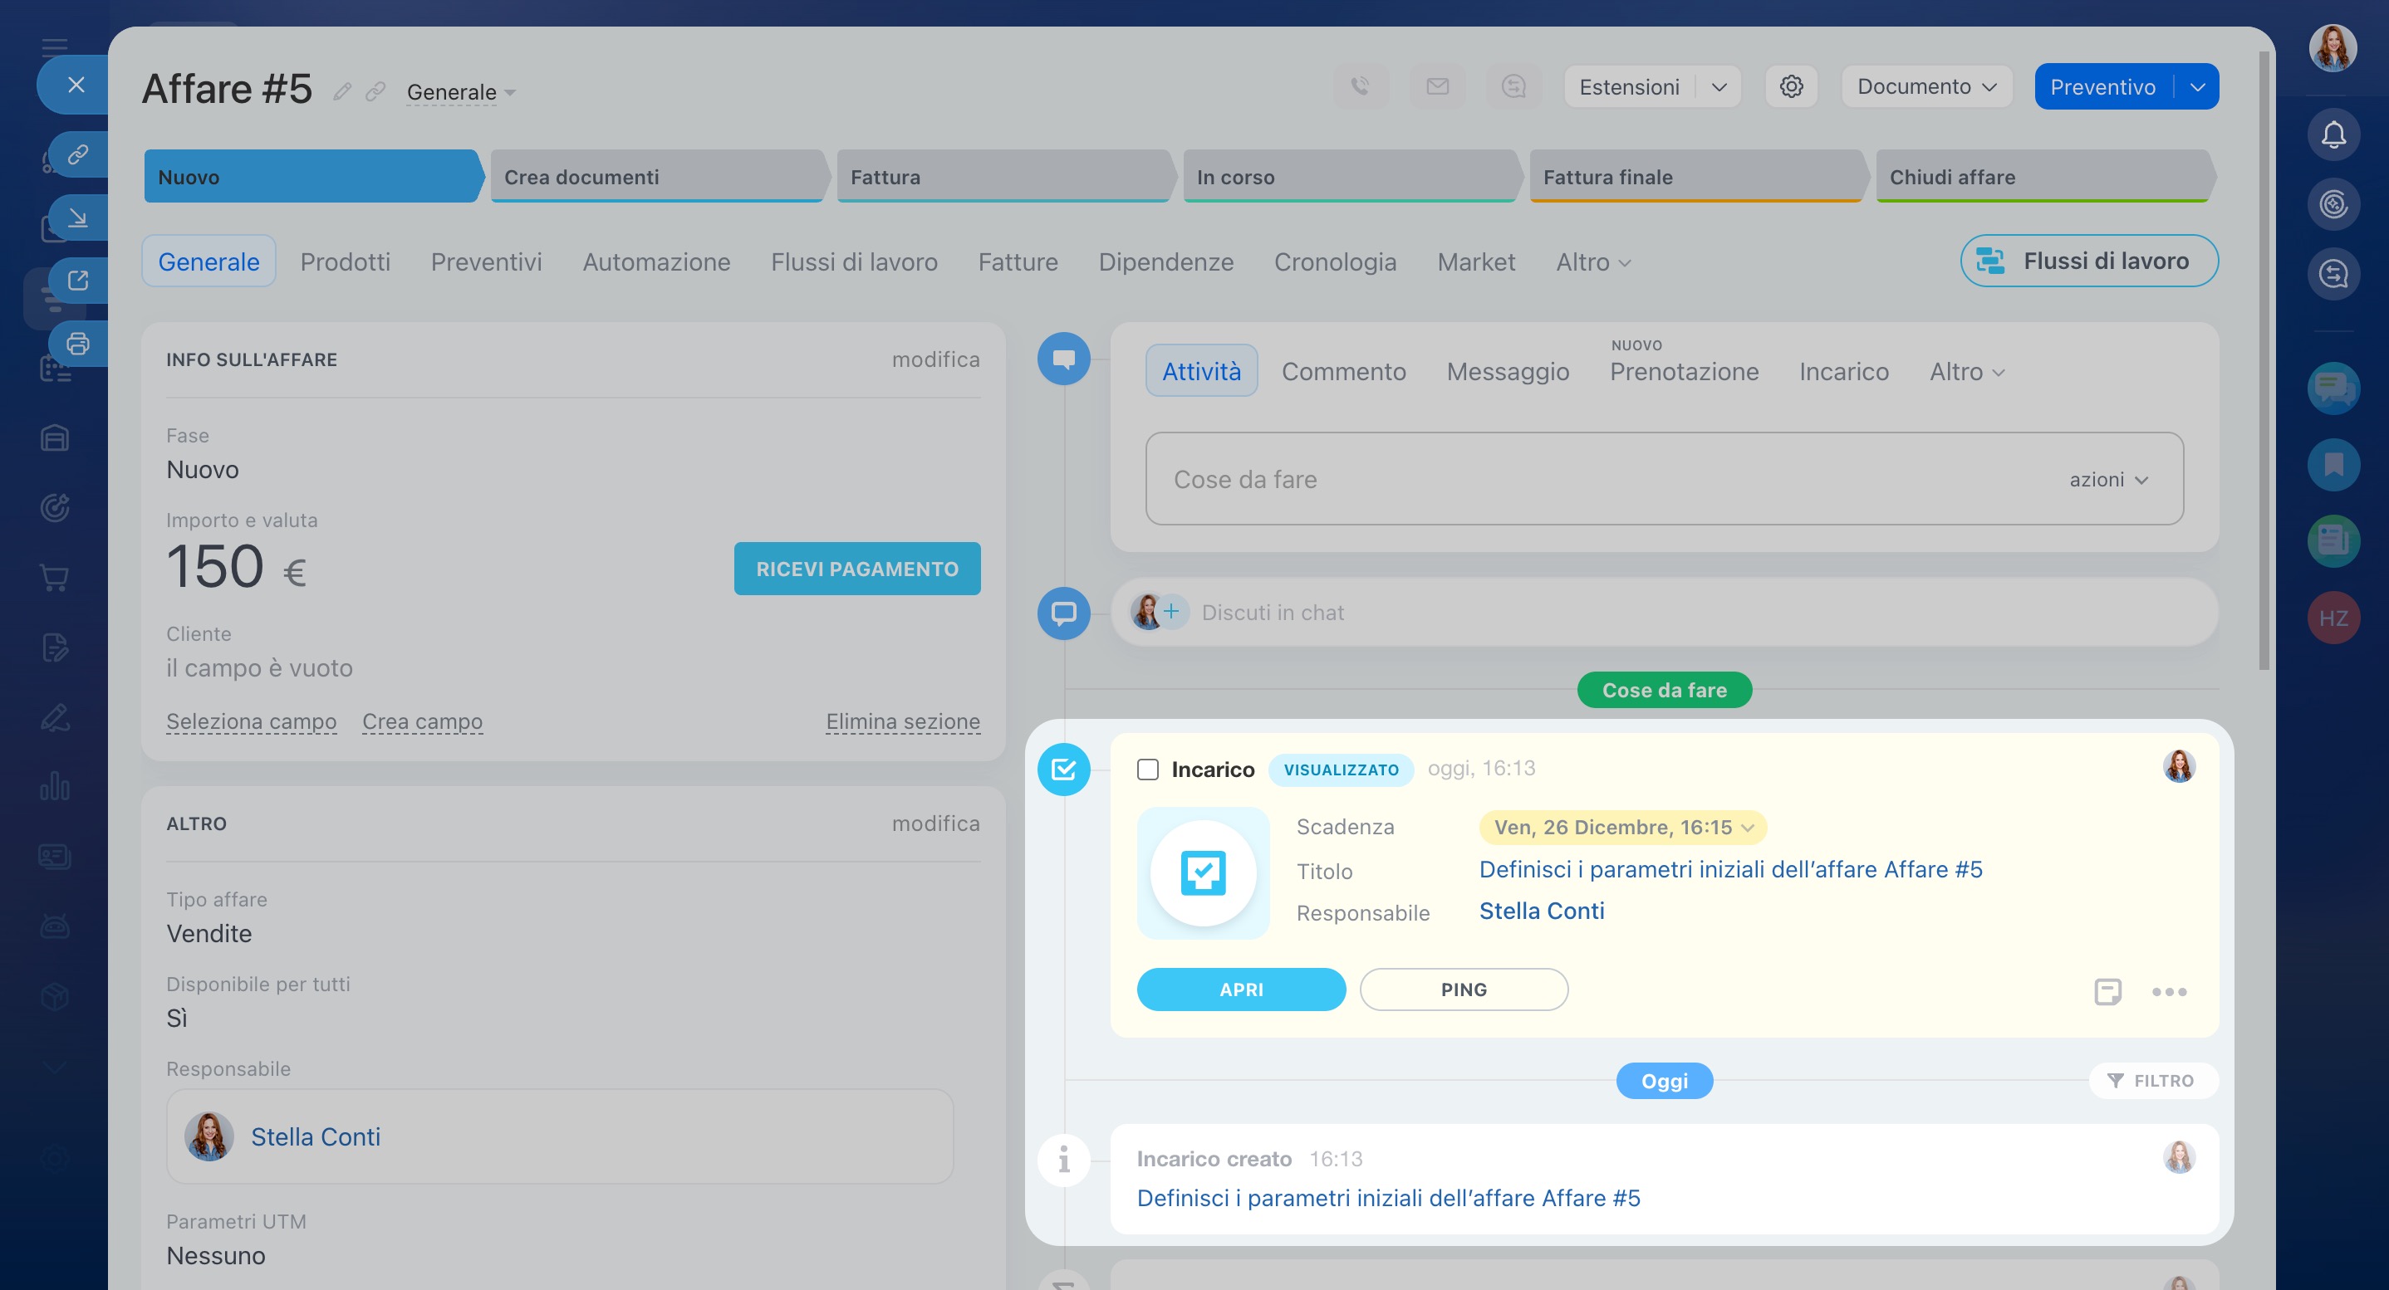Click the phone call icon in header
2389x1290 pixels.
coord(1360,87)
